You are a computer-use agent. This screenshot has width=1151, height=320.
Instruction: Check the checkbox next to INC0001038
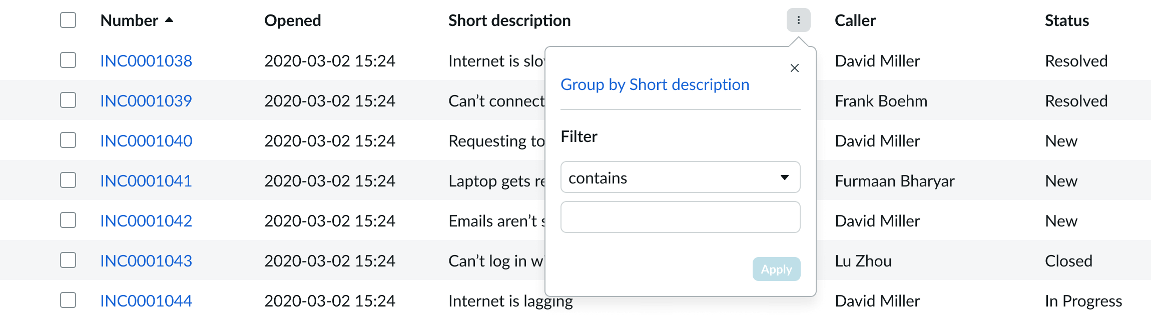(x=68, y=60)
